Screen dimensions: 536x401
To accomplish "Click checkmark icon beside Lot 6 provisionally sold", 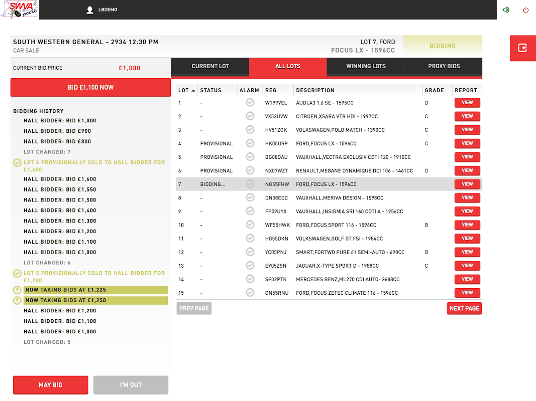I will click(17, 162).
